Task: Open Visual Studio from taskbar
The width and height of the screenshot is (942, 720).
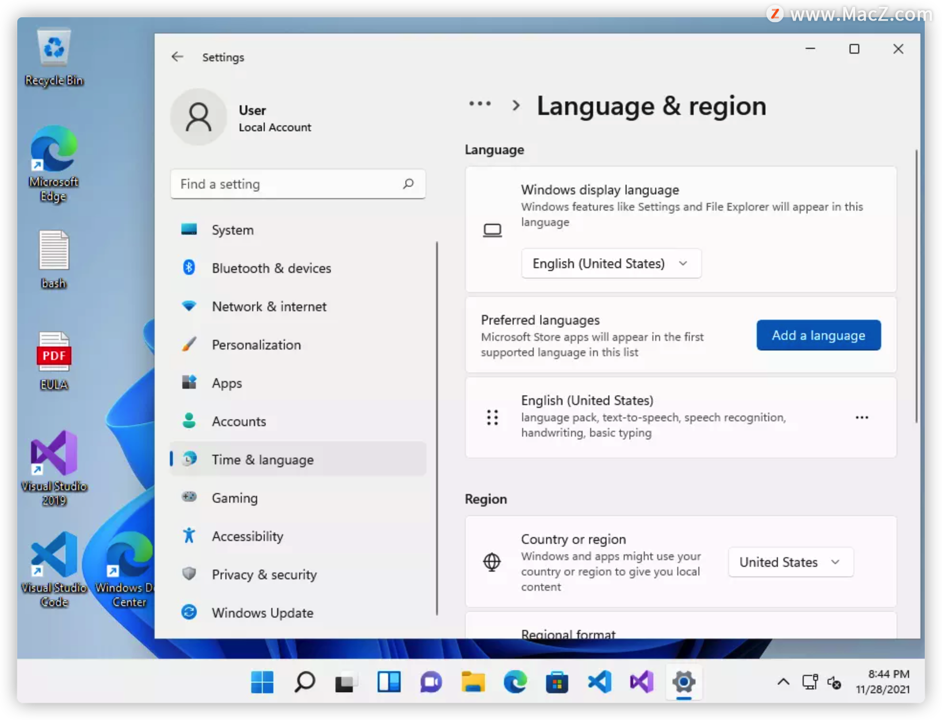Action: [x=642, y=682]
